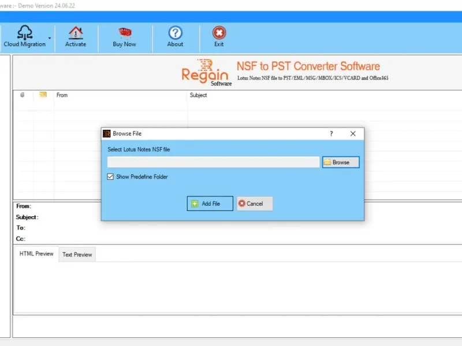Expand the Cloud Migration dropdown arrow

50,38
